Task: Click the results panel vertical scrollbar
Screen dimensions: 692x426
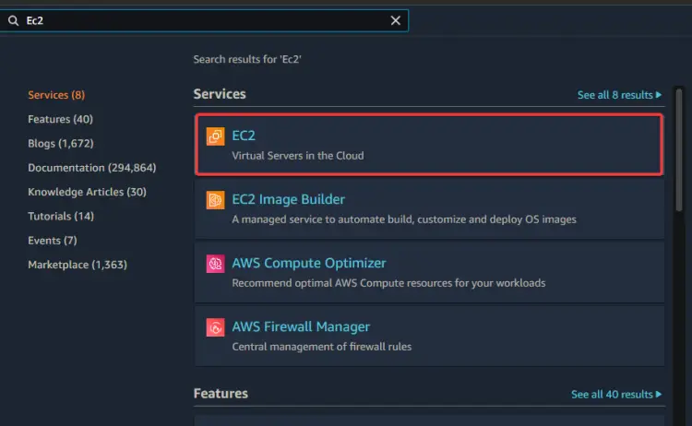Action: [679, 150]
